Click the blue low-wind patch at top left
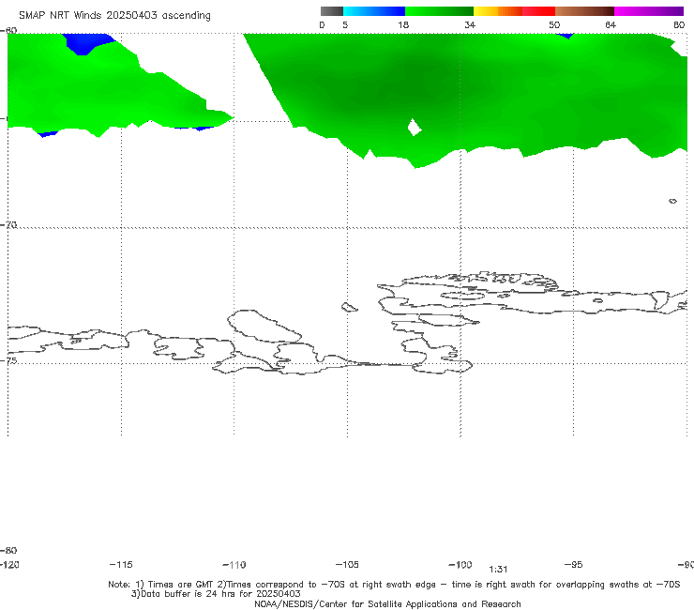 tap(87, 43)
